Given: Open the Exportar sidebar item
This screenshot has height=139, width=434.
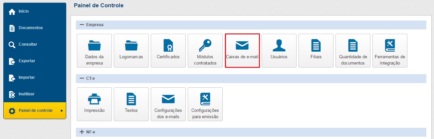Looking at the screenshot, I should [x=27, y=61].
